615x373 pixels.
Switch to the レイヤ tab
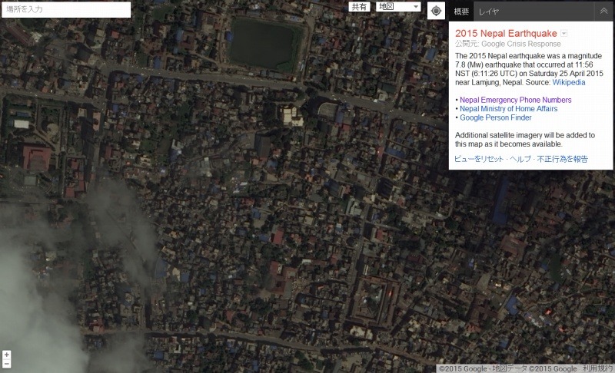point(488,12)
